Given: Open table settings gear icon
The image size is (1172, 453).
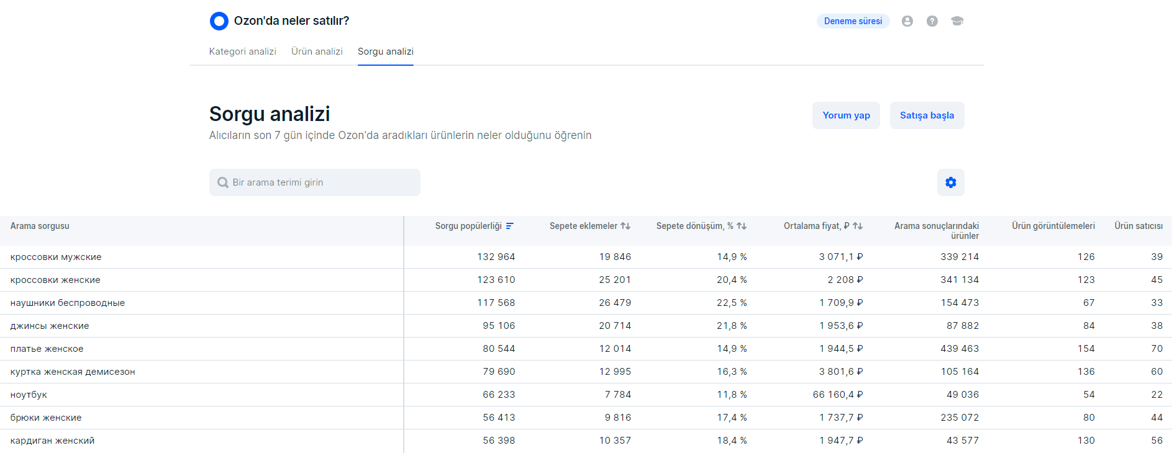Looking at the screenshot, I should (x=951, y=182).
